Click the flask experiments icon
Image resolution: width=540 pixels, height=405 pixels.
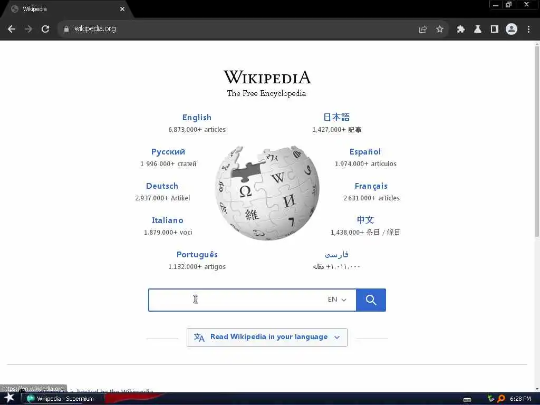click(x=478, y=30)
